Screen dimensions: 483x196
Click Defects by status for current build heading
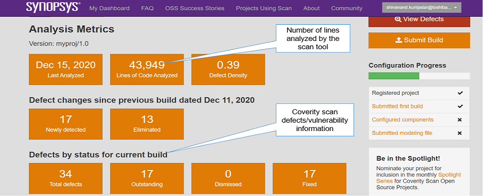(98, 155)
